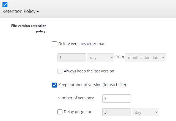This screenshot has height=121, width=176.
Task: Enable Delete versions older than checkbox
Action: (x=54, y=44)
